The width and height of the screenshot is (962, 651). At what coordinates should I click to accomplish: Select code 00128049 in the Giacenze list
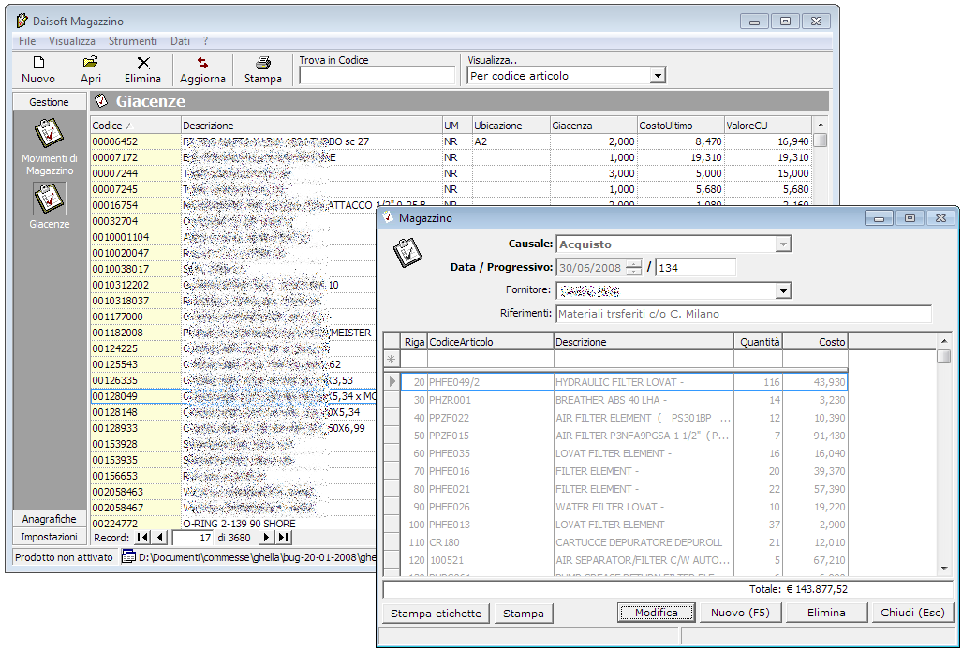(136, 396)
